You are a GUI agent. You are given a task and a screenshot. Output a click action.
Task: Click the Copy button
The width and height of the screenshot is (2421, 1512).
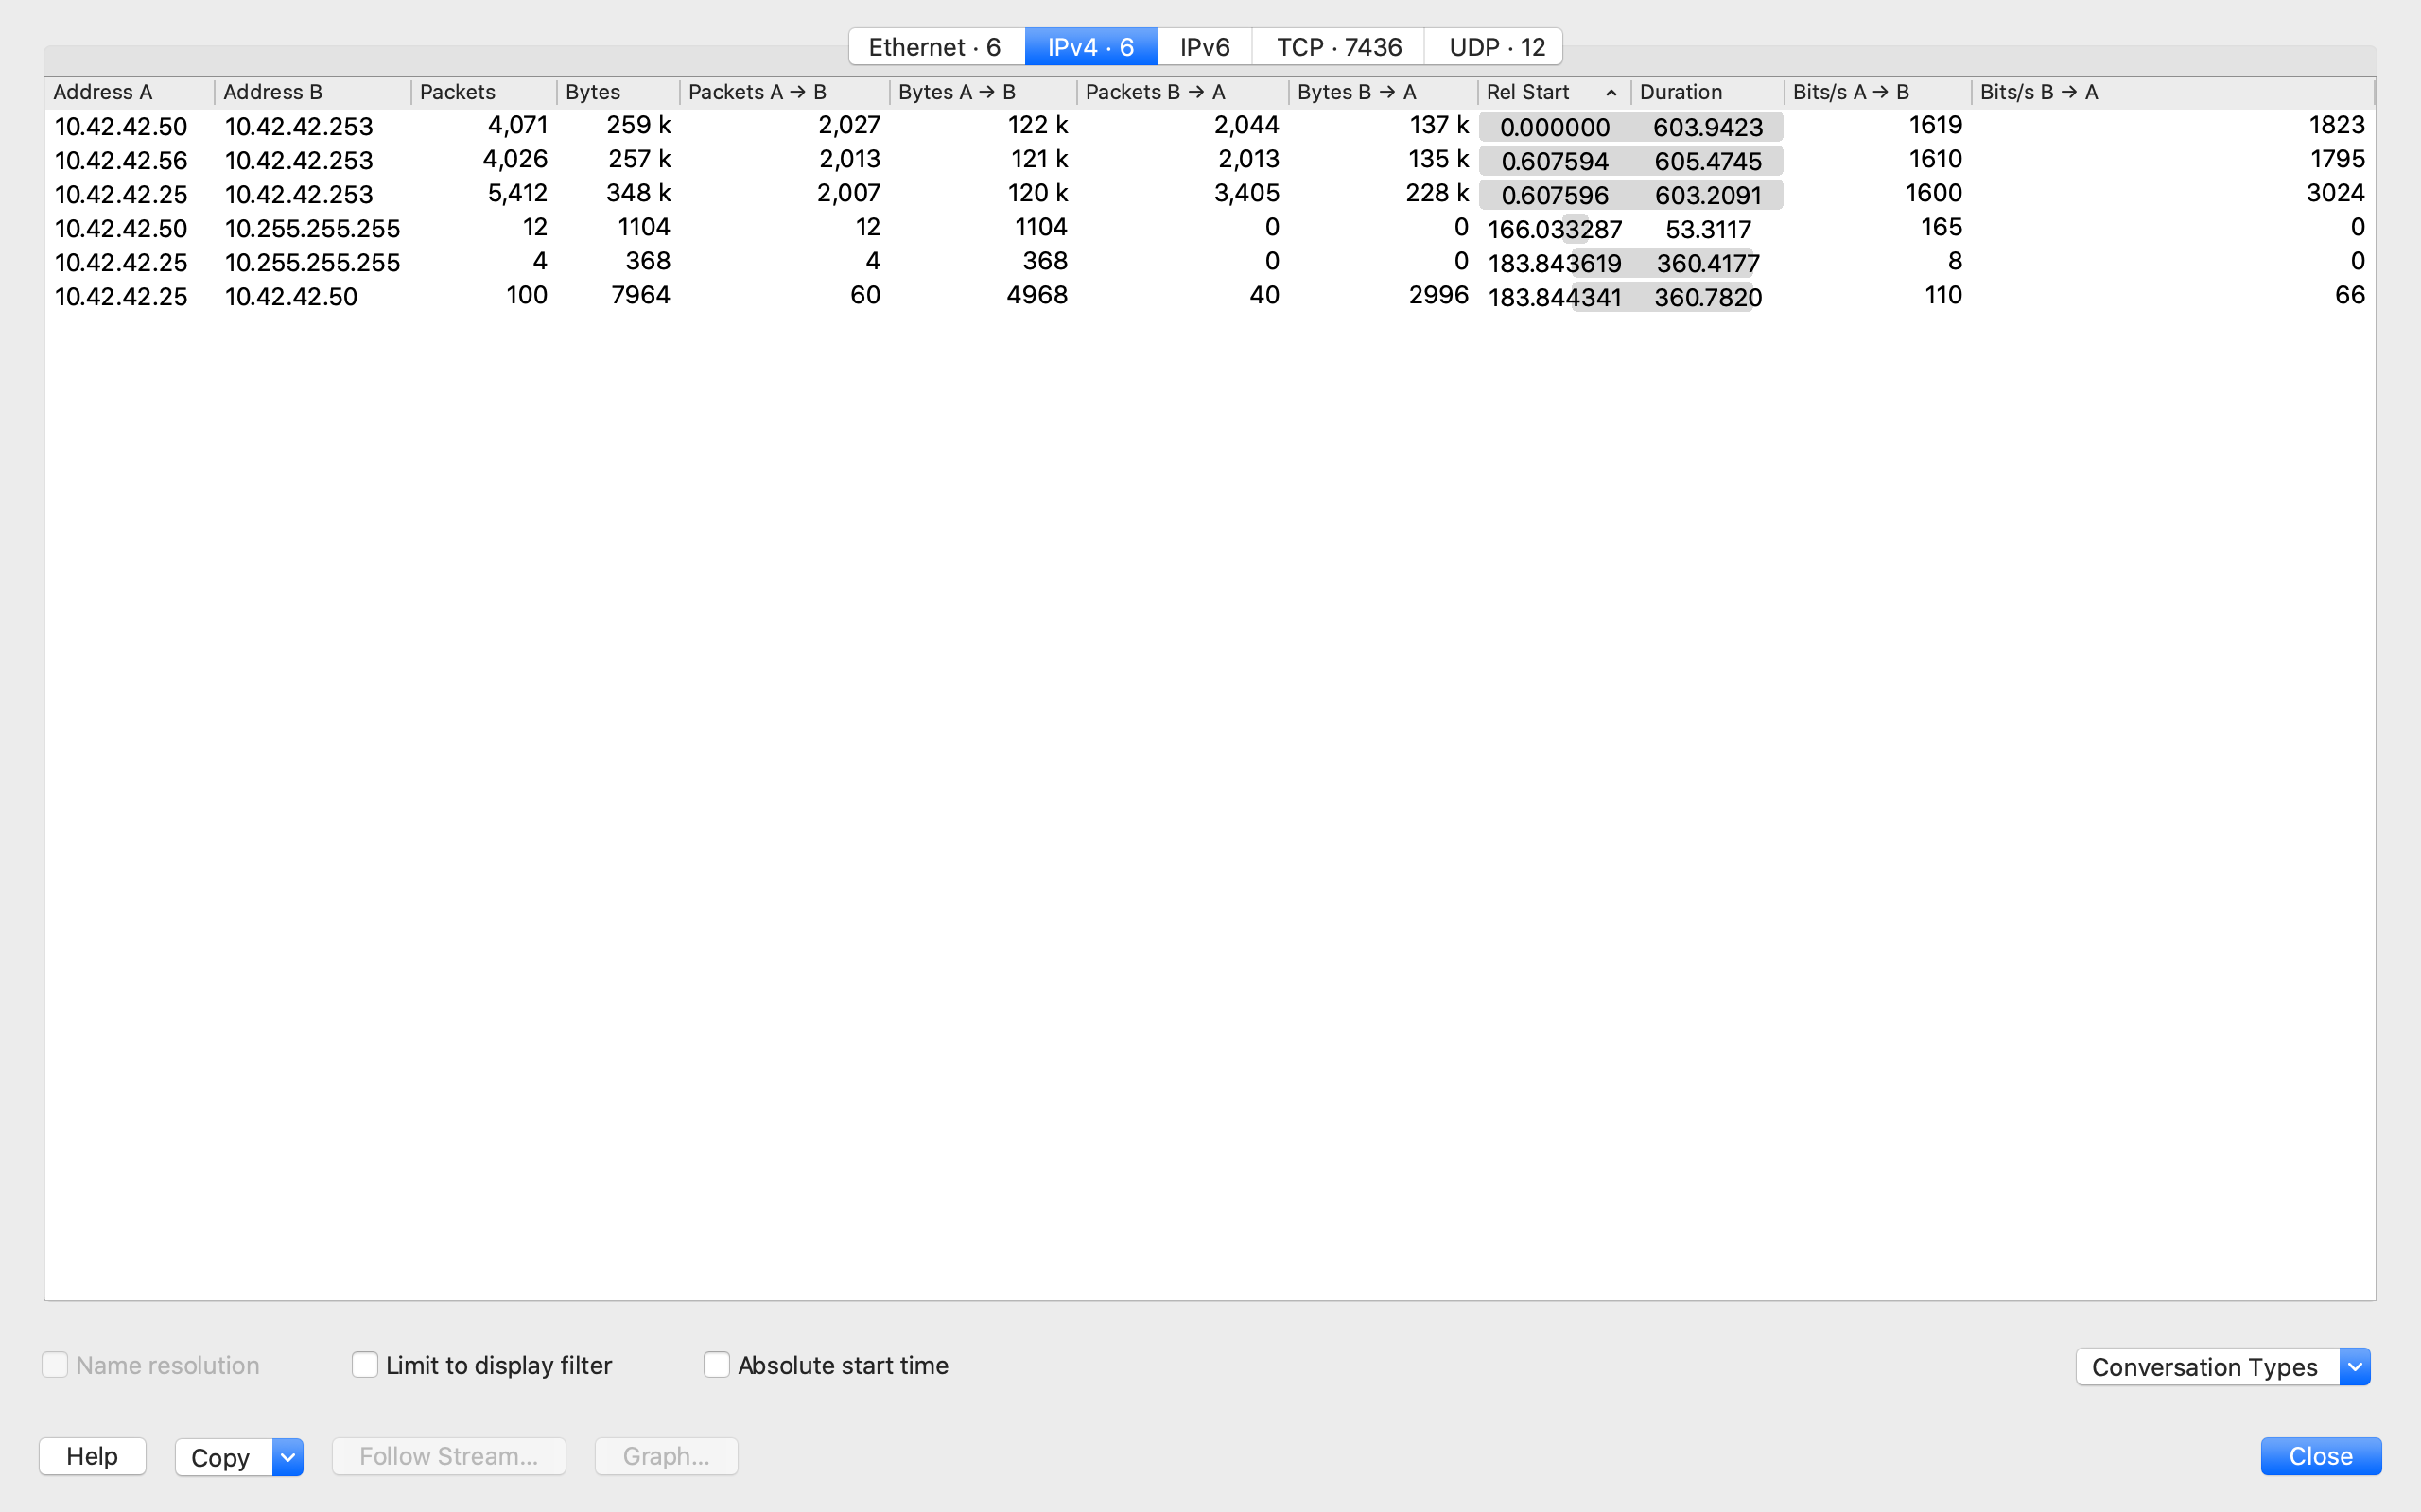tap(222, 1457)
